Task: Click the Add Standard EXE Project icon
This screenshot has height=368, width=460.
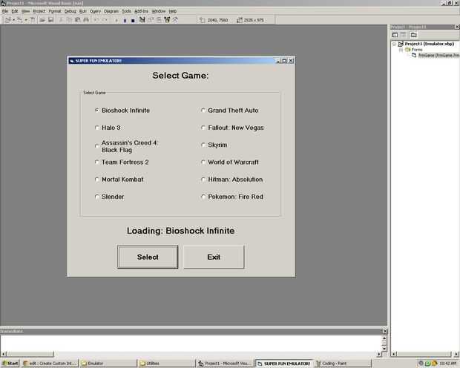Action: (x=8, y=20)
